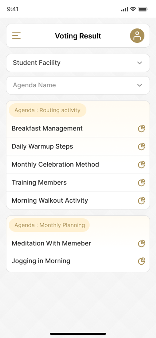Image resolution: width=156 pixels, height=338 pixels.
Task: Open chart icon for Morning Walkout Activity
Action: coord(141,201)
